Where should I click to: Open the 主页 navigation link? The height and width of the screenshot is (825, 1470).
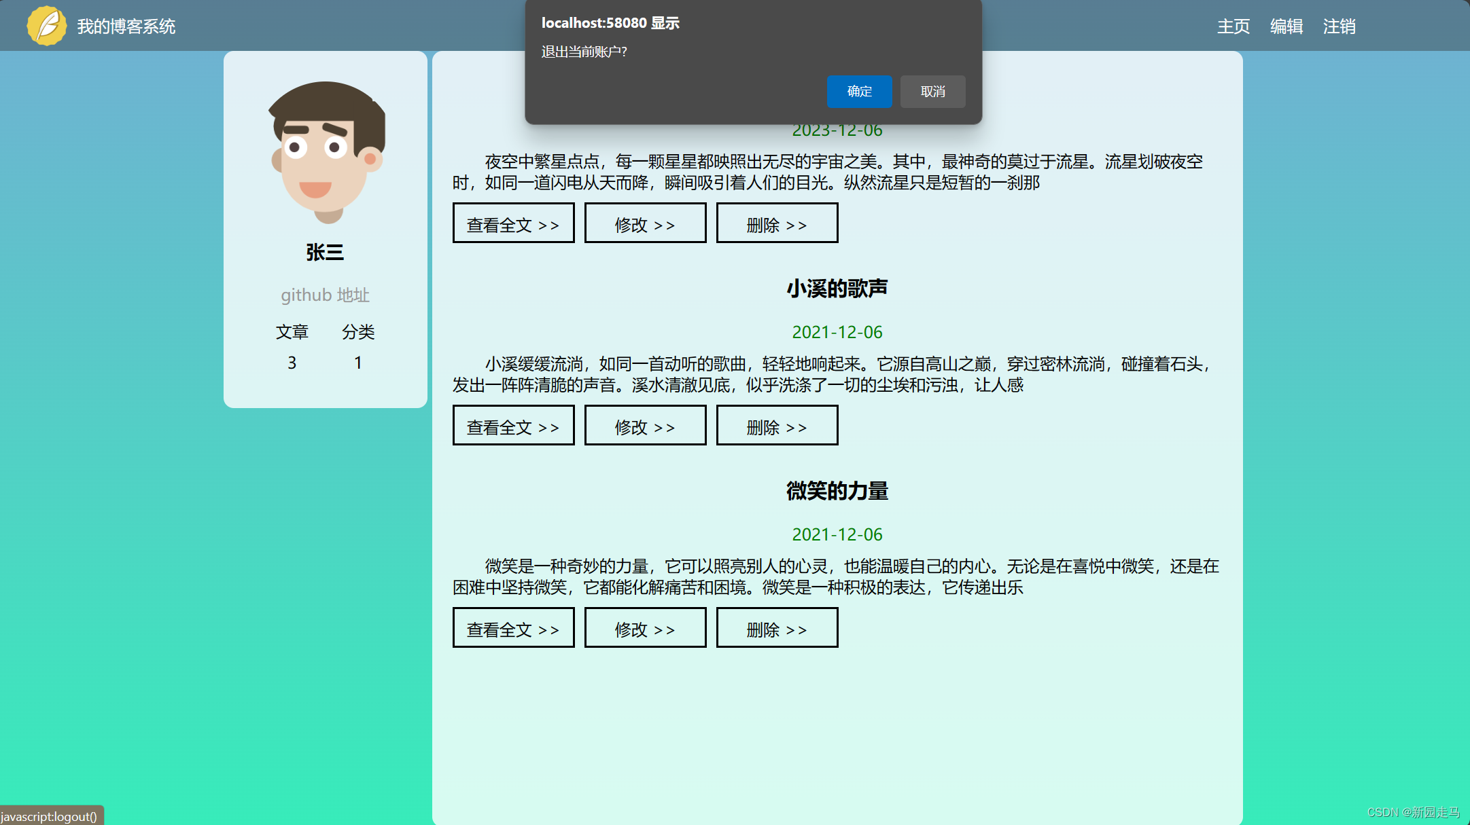1233,26
